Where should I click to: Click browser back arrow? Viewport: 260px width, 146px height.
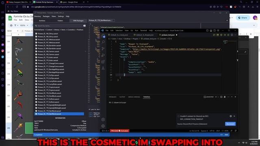click(8, 7)
